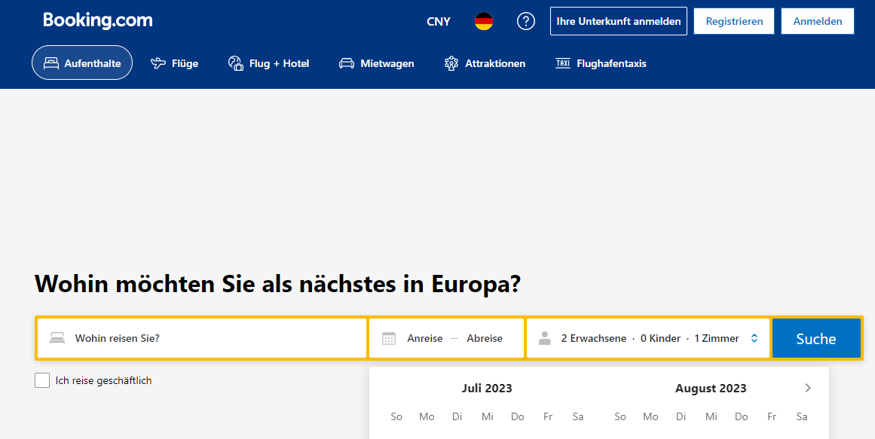Select the Abreise date field
Screen dimensions: 875x439
485,338
